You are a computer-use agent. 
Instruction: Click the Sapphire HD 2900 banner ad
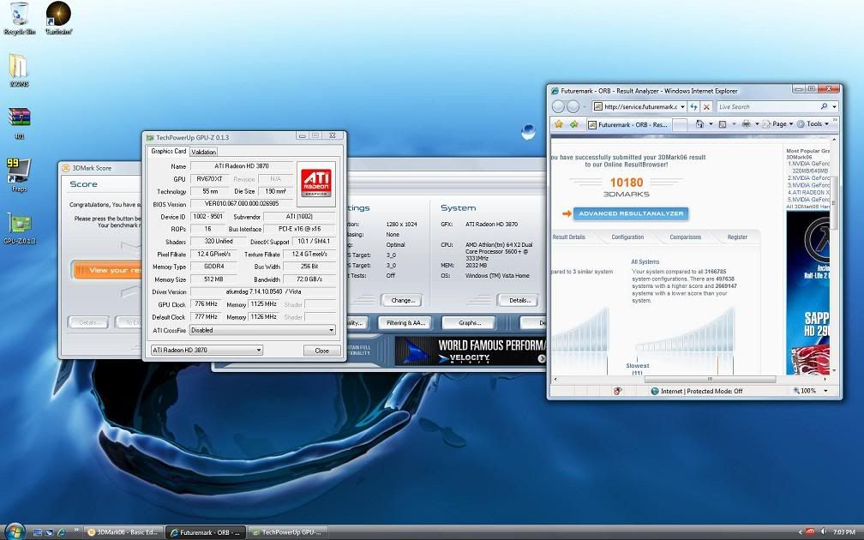[x=807, y=293]
